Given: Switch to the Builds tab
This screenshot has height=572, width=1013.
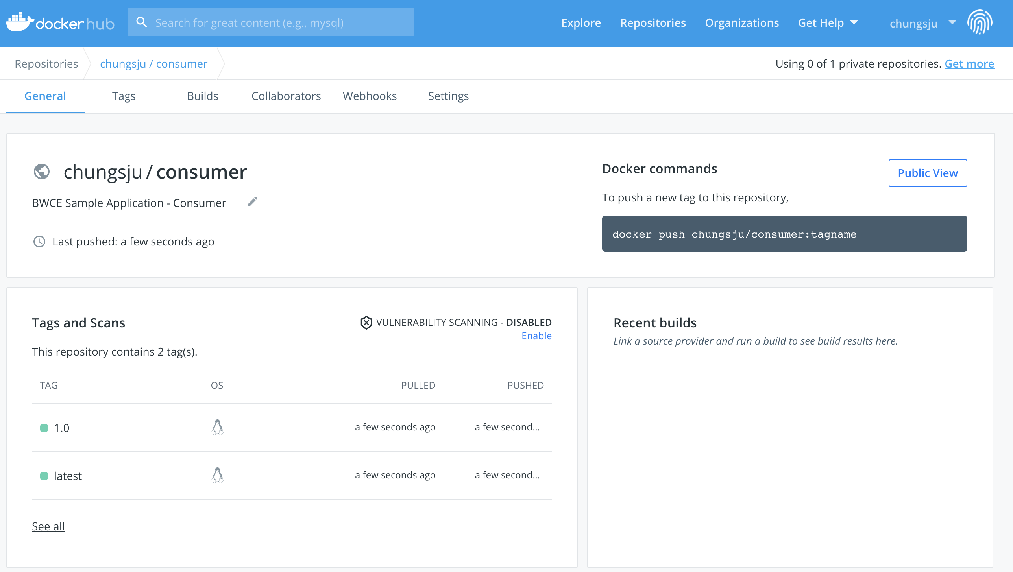Looking at the screenshot, I should [x=203, y=96].
